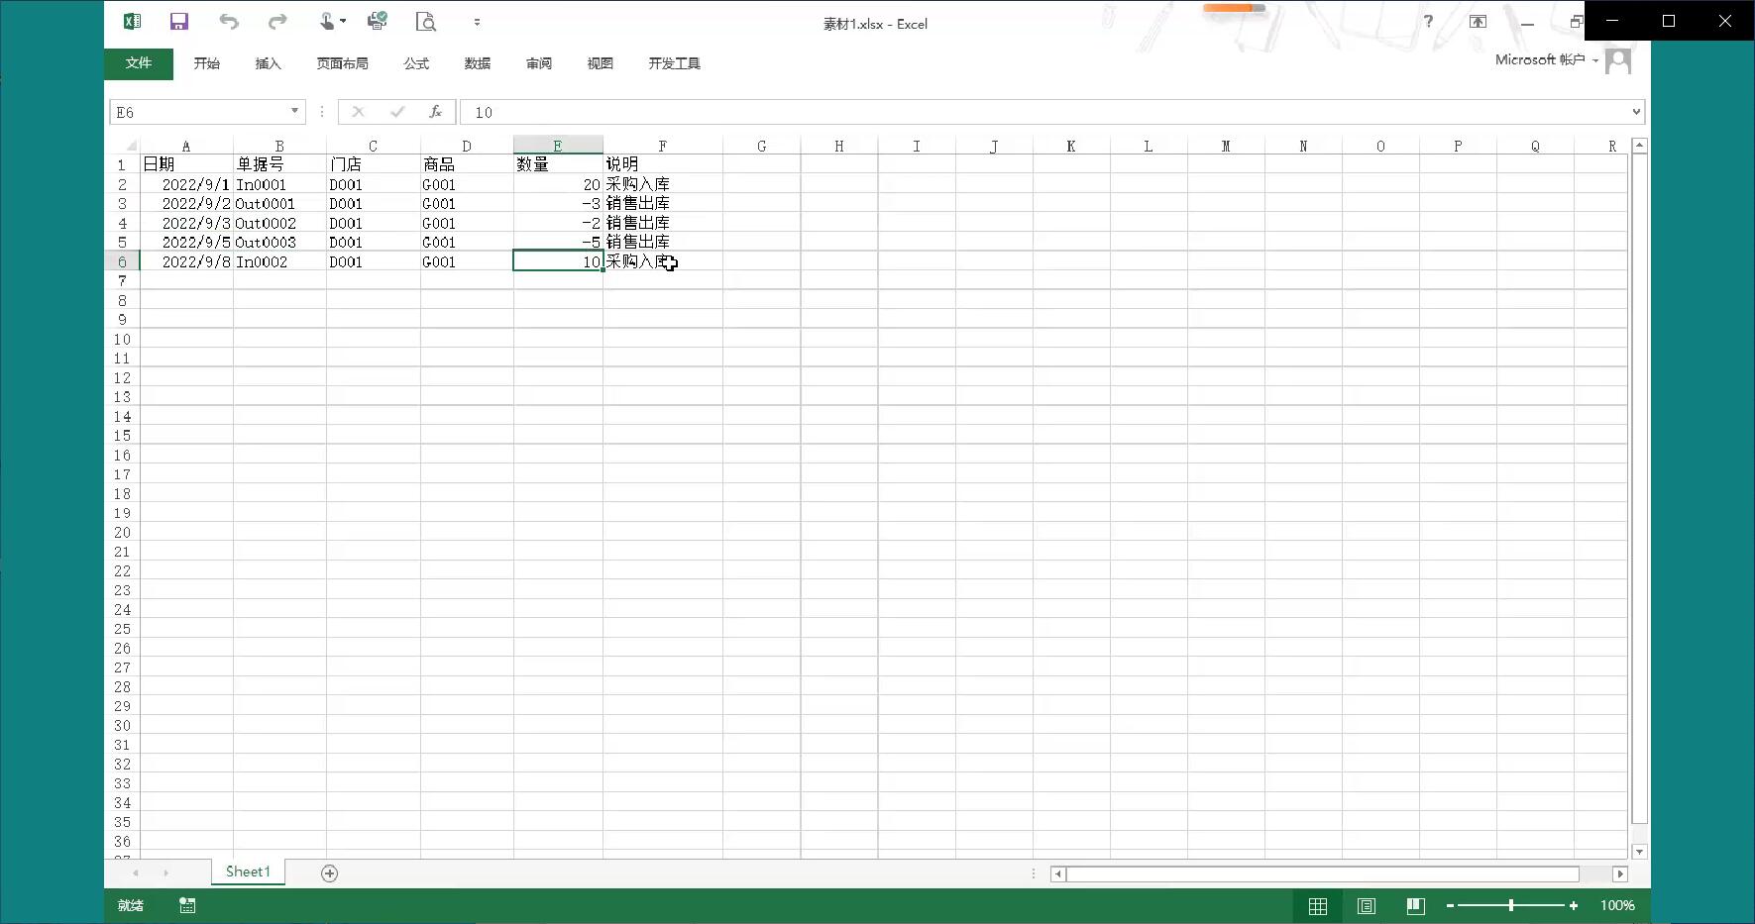1755x924 pixels.
Task: Select the 数量 header cell
Action: tap(558, 164)
